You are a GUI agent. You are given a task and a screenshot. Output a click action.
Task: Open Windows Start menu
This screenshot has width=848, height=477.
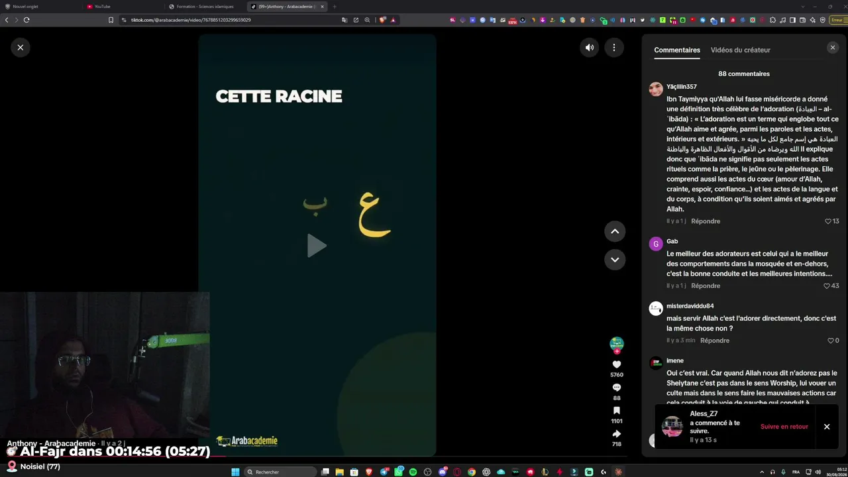[235, 472]
